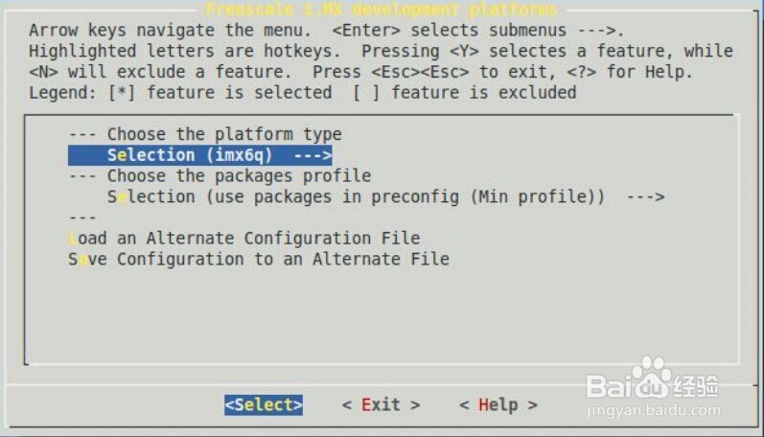Click the Legend line about selected features
Viewport: 764px width, 437px height.
tap(302, 93)
